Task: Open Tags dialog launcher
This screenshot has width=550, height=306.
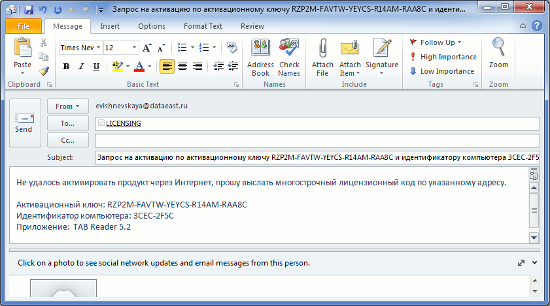Action: [x=475, y=85]
